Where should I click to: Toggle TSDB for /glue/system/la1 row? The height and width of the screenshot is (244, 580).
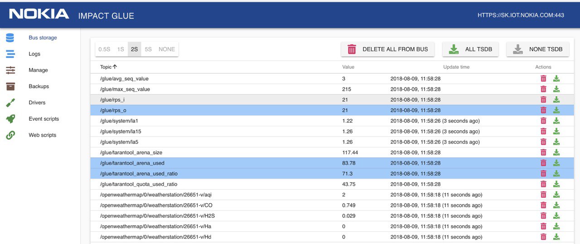(x=556, y=121)
